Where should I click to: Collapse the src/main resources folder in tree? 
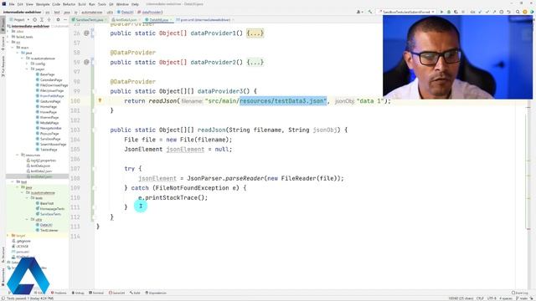pos(18,155)
